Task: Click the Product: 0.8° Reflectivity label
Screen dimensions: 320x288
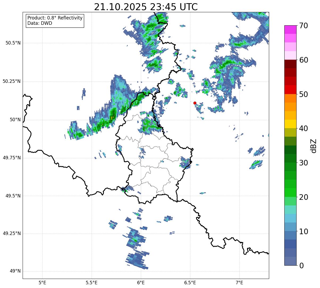Action: (x=55, y=18)
